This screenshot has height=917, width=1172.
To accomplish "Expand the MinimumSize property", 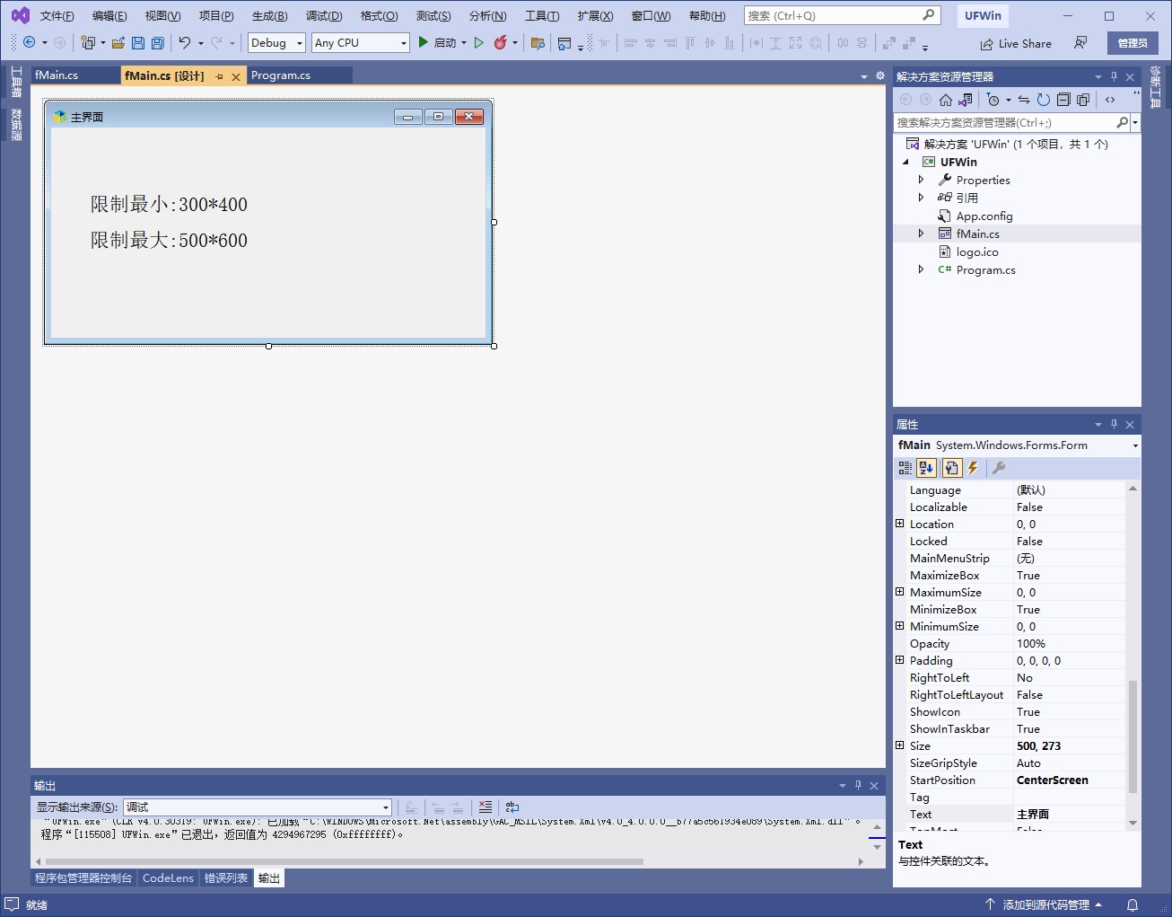I will click(900, 626).
